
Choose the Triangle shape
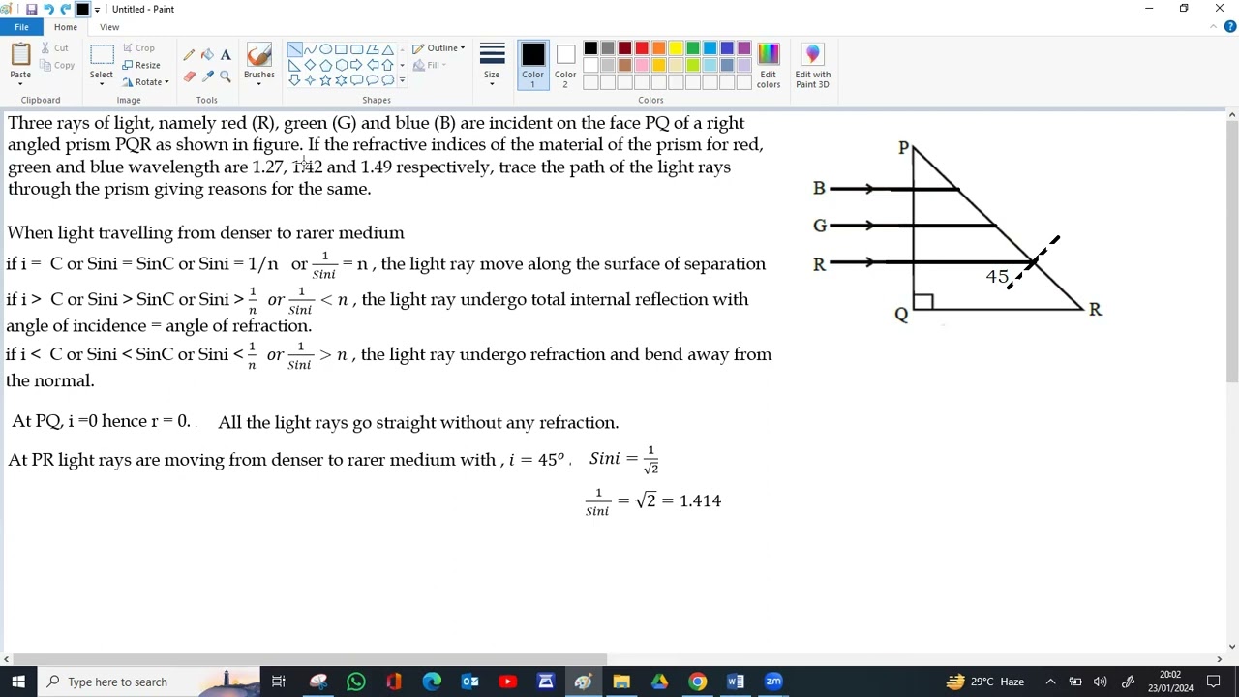[387, 49]
